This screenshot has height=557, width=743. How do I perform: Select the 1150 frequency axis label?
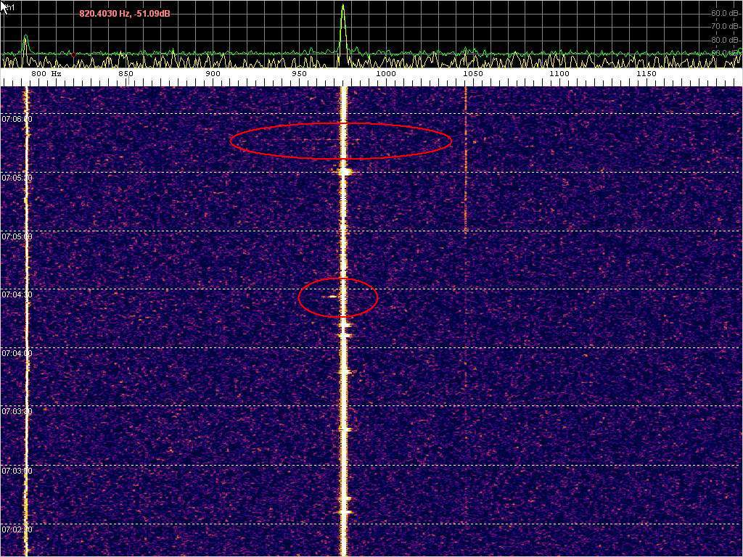(646, 74)
